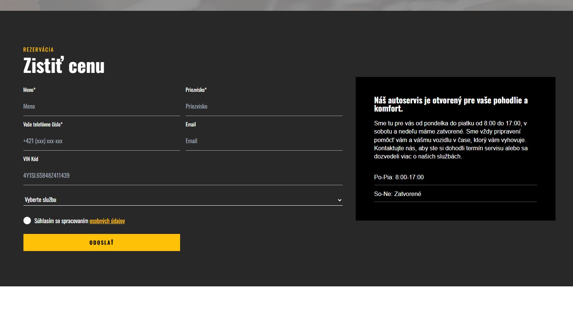This screenshot has width=573, height=331.
Task: Click the Vaše telefónne číslo* label
Action: click(43, 124)
